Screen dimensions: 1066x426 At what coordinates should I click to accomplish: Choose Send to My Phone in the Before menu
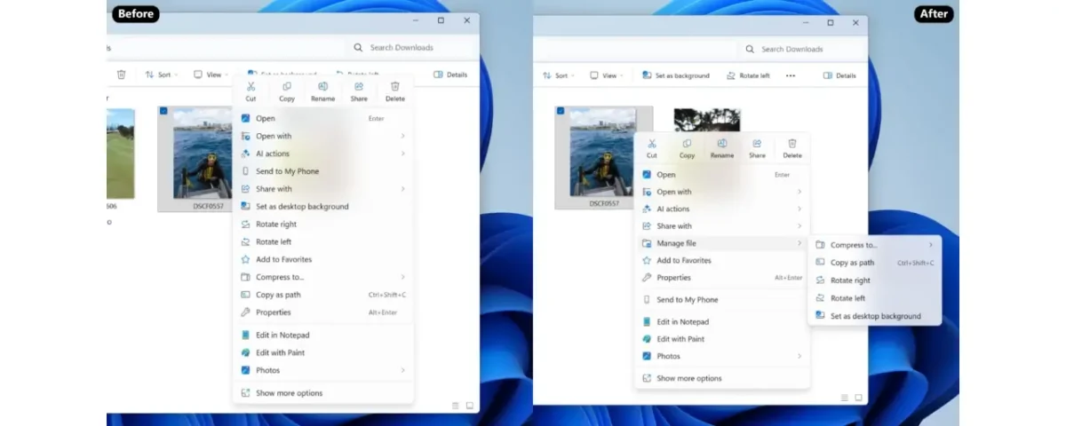323,171
